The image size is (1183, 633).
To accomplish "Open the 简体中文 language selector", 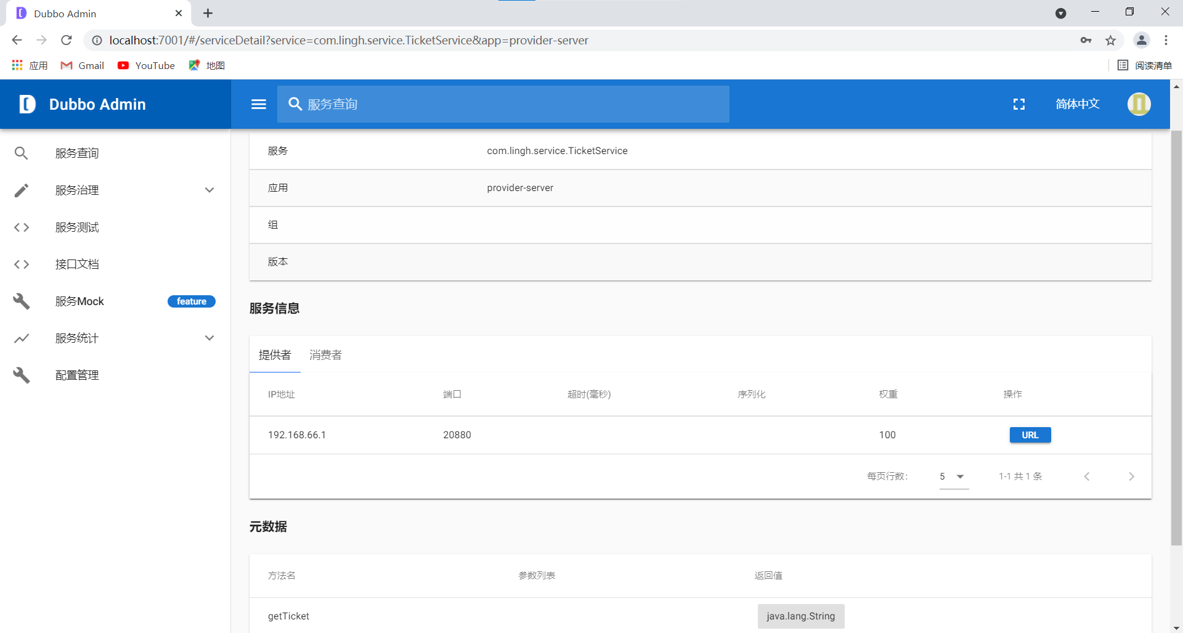I will point(1078,104).
